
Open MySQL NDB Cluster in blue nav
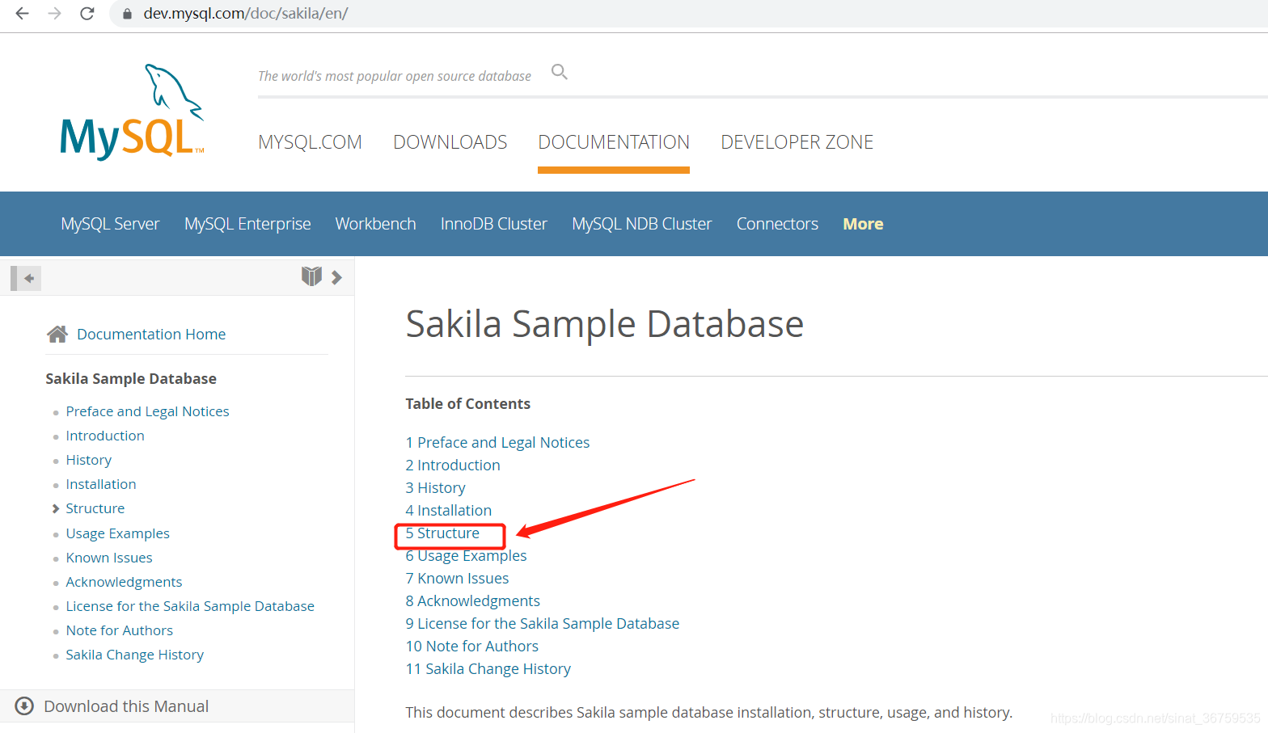(x=642, y=224)
